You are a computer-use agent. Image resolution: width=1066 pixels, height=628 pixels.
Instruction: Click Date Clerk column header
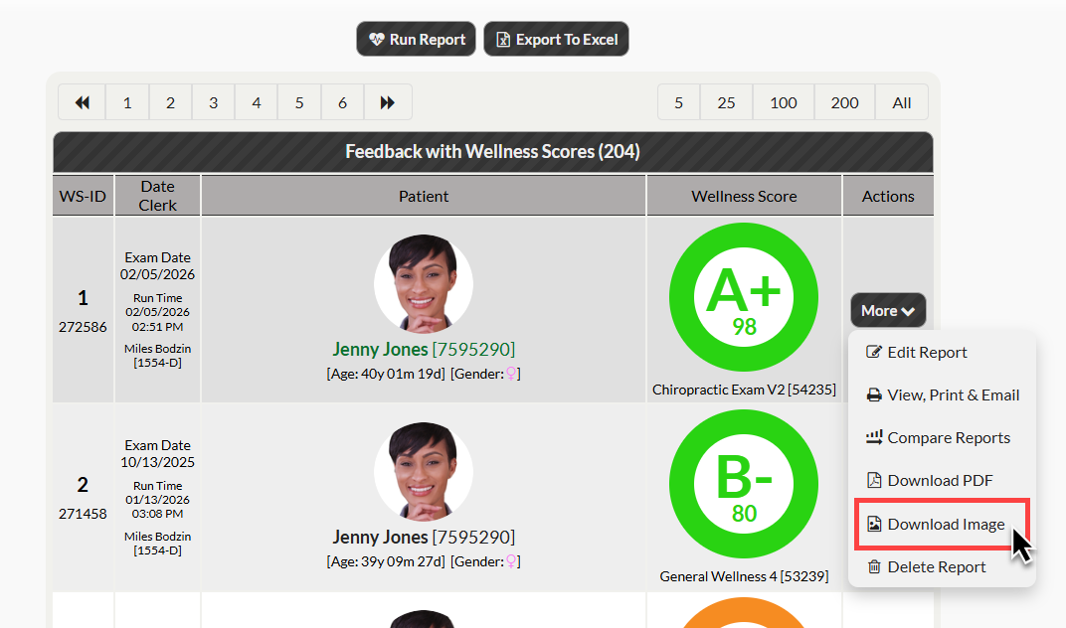tap(158, 196)
